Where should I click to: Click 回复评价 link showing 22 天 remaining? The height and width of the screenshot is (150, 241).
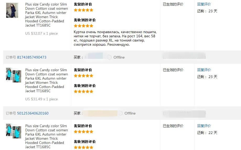click(x=204, y=126)
